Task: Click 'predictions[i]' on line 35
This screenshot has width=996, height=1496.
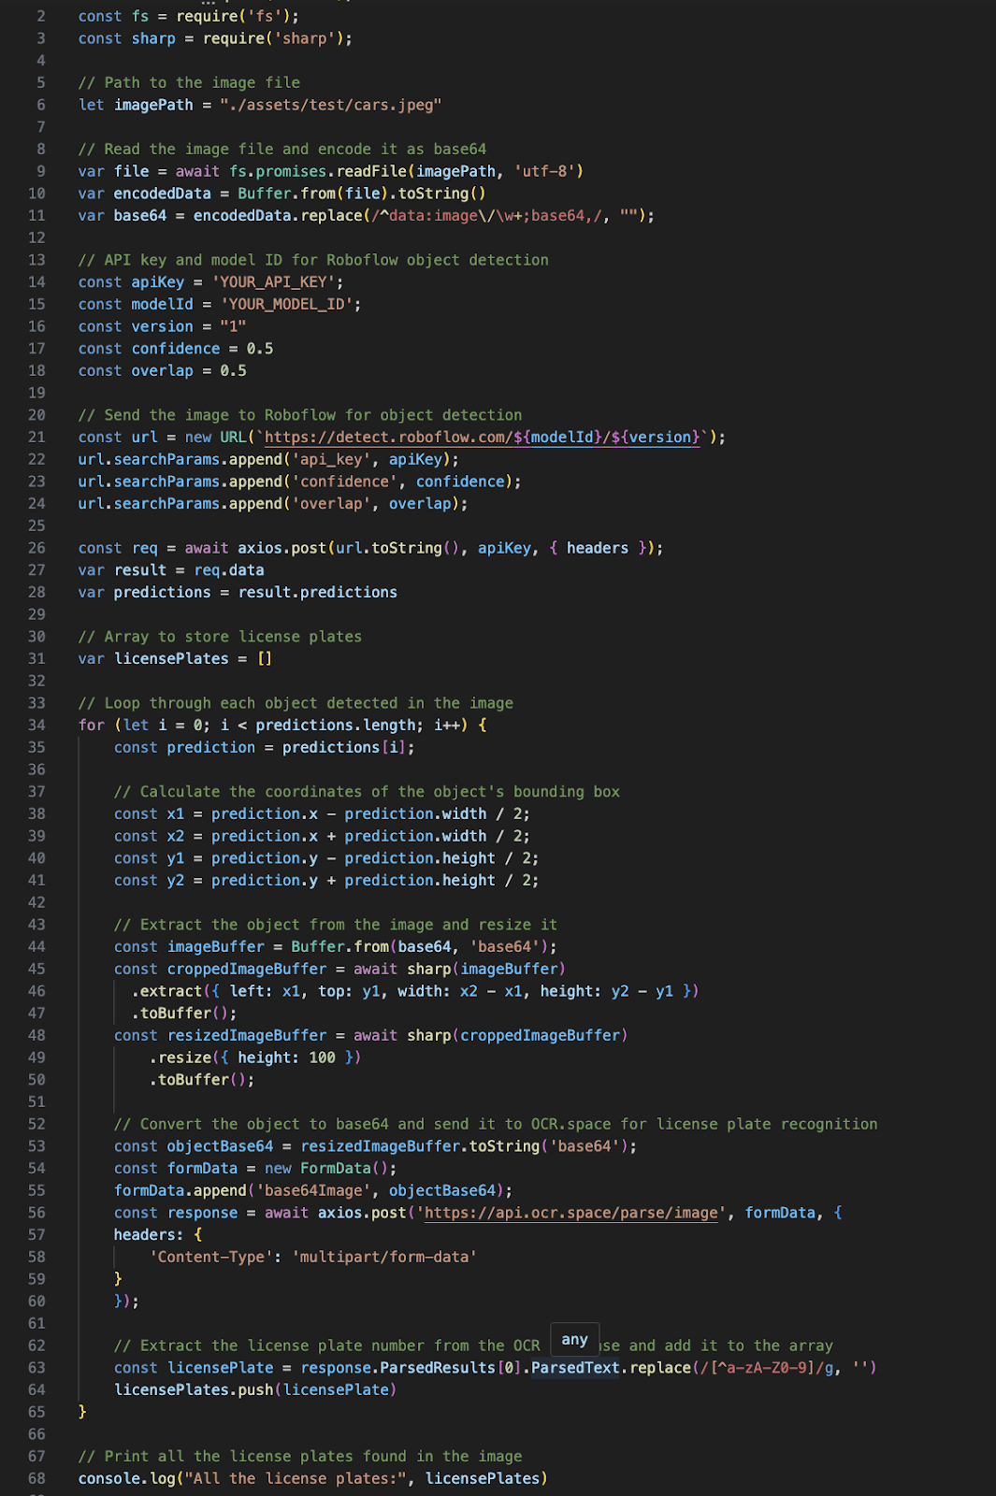Action: click(344, 748)
